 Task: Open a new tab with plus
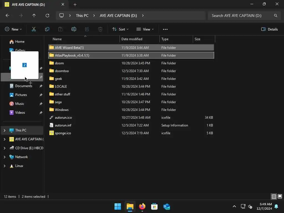click(75, 4)
